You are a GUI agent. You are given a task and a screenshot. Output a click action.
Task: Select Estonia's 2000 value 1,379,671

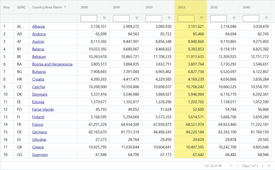click(x=99, y=102)
